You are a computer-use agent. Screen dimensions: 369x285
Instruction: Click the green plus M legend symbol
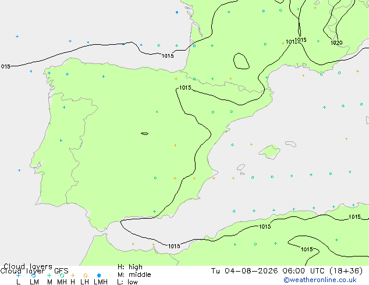(x=49, y=275)
